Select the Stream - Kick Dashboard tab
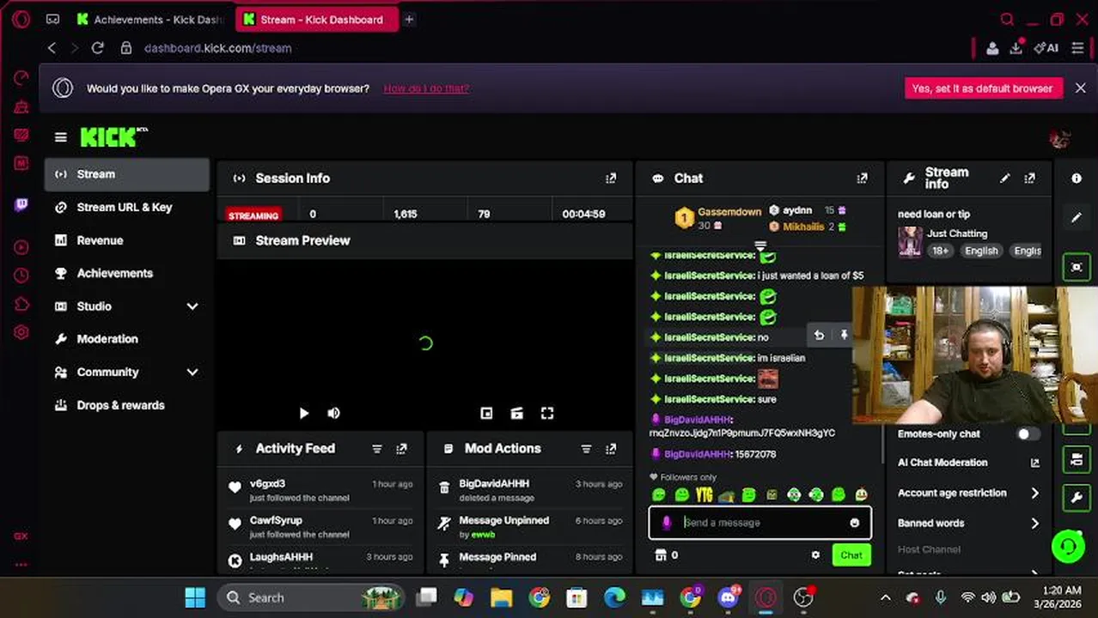This screenshot has height=618, width=1098. click(x=315, y=19)
